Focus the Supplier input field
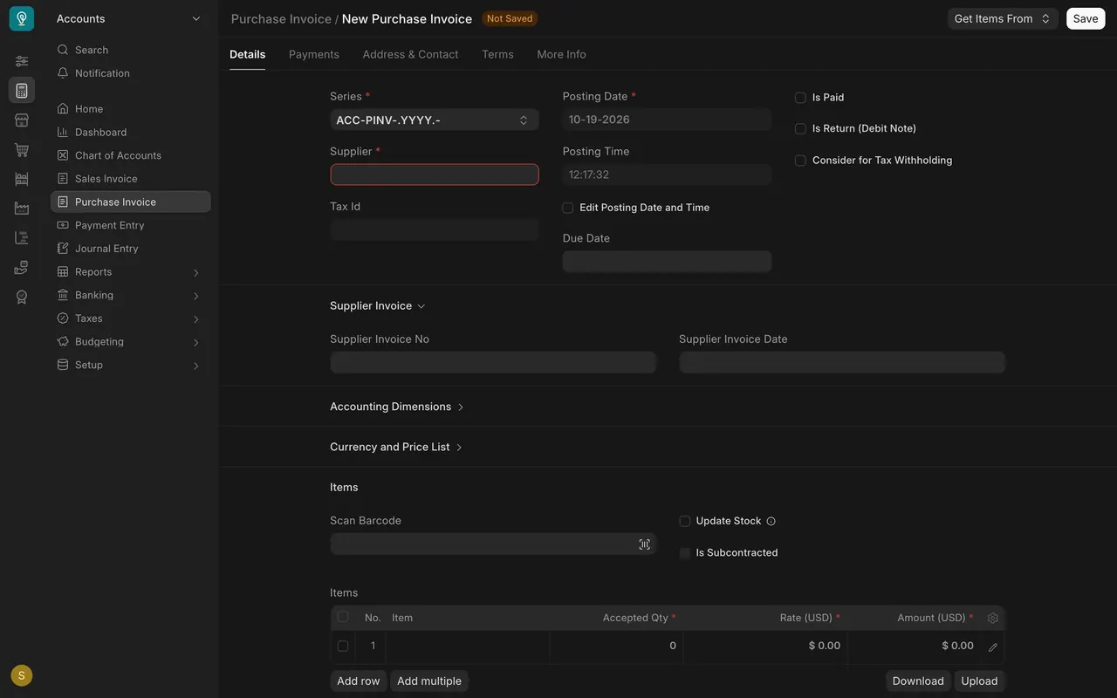 (435, 174)
